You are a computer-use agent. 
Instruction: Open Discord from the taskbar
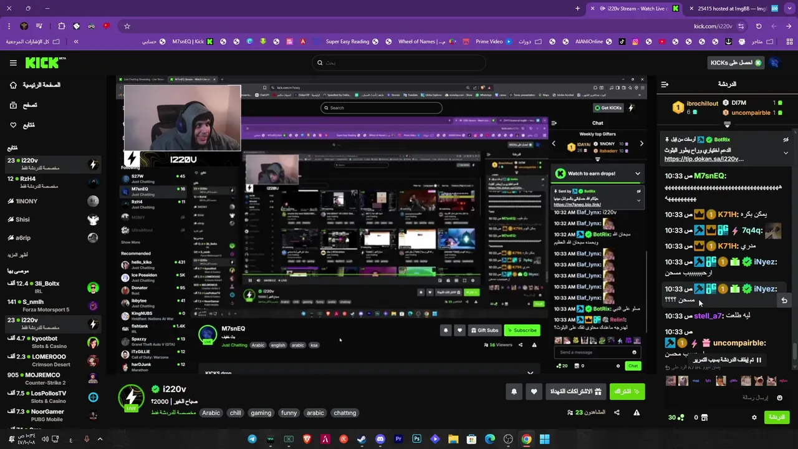pyautogui.click(x=380, y=439)
